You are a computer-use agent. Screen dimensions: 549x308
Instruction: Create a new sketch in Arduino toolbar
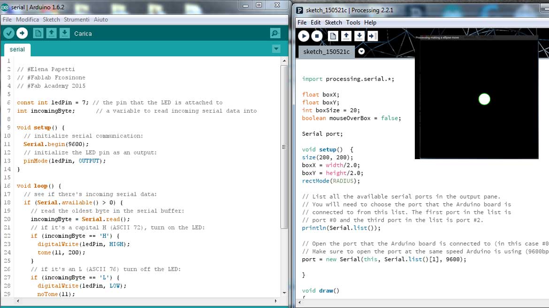click(38, 33)
